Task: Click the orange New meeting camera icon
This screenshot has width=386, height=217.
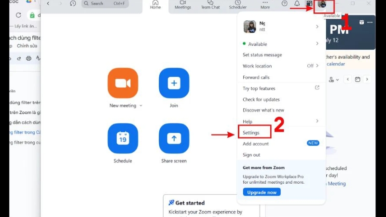Action: pyautogui.click(x=123, y=83)
